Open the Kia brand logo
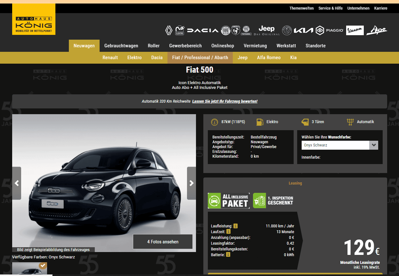This screenshot has width=399, height=276. click(303, 30)
